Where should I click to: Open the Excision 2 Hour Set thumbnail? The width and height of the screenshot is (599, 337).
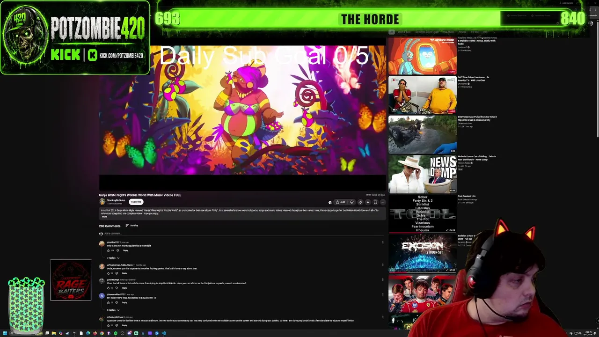(422, 253)
